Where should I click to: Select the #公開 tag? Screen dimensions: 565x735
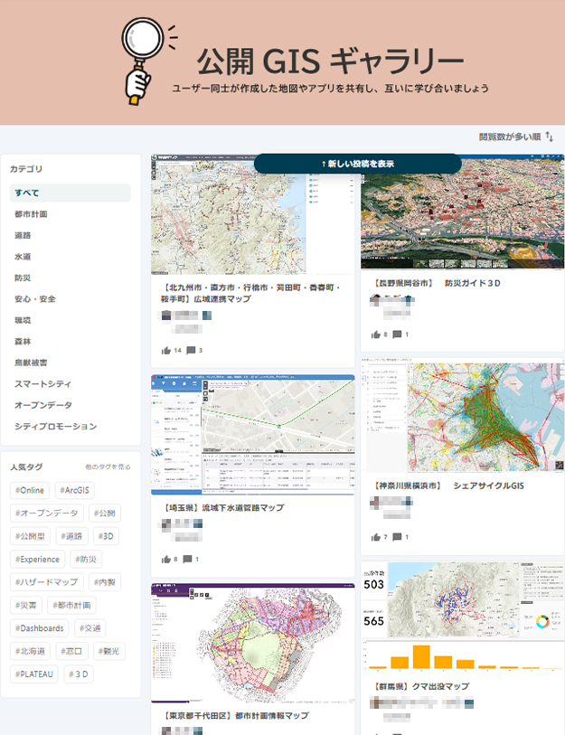105,514
